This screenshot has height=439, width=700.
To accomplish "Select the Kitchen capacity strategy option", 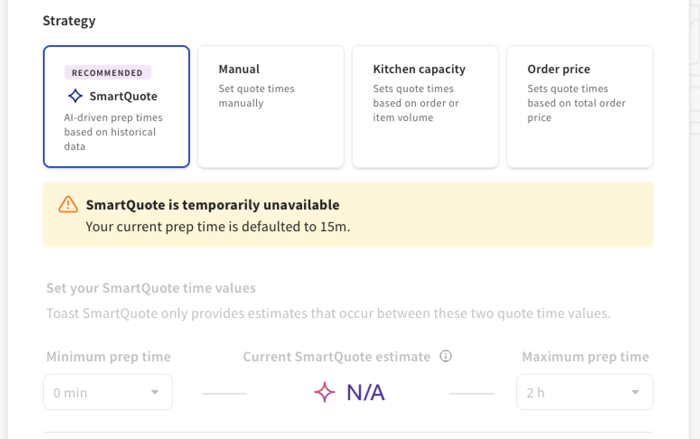I will tap(425, 107).
